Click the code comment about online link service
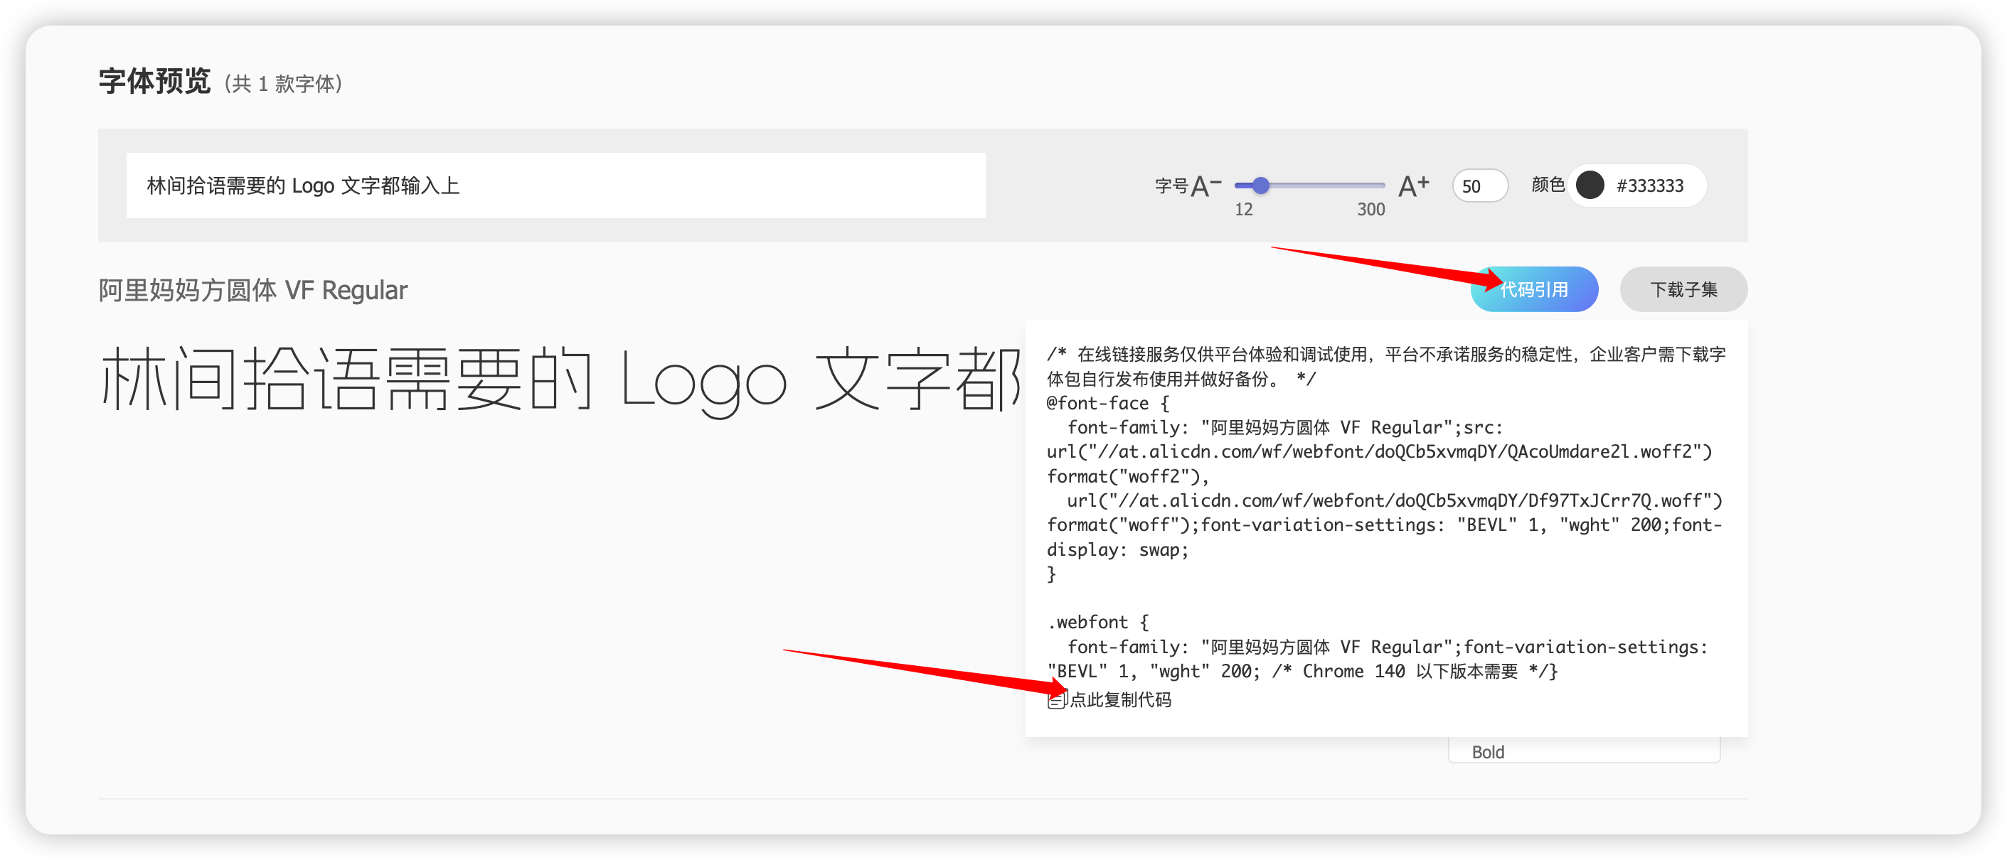The width and height of the screenshot is (2007, 860). point(1385,355)
